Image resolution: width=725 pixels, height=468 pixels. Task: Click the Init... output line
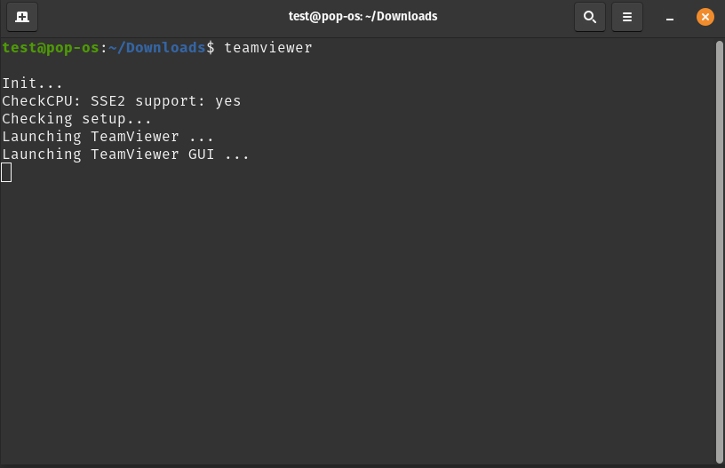pos(32,83)
